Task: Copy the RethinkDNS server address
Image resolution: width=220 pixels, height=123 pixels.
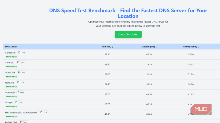Action: (23, 122)
